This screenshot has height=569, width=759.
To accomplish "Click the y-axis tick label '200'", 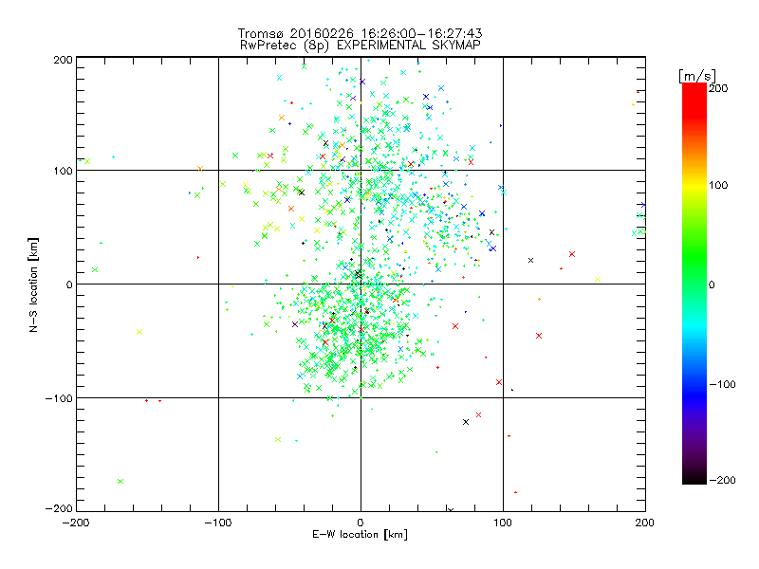I will pos(63,60).
